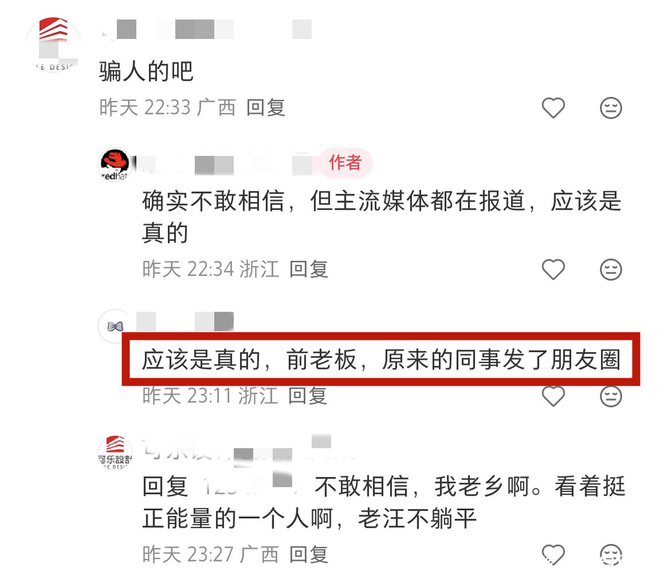Viewport: 660px width, 576px height.
Task: Reply to the 23:27 广西 comment
Action: coord(309,554)
